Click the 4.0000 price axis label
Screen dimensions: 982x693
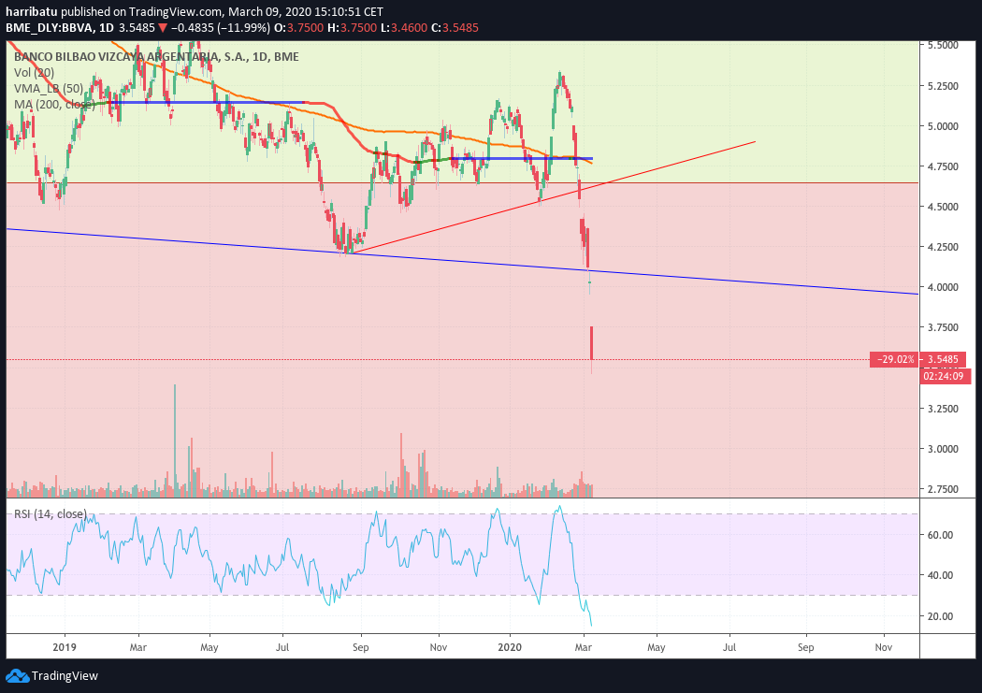(x=943, y=287)
